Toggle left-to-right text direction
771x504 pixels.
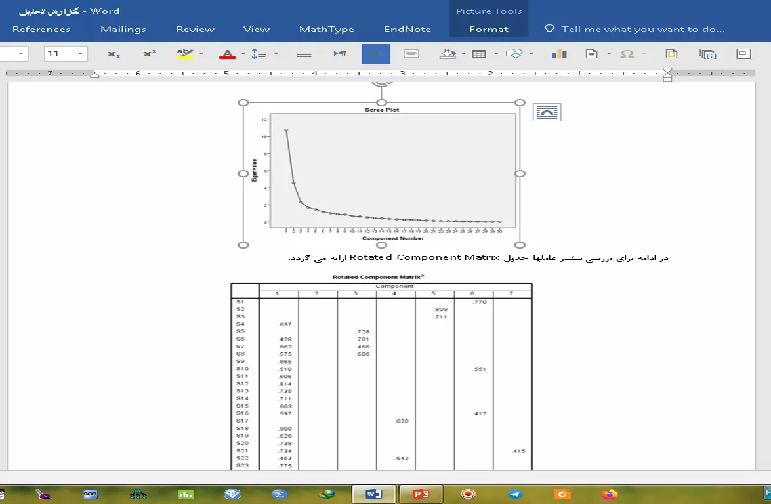339,54
